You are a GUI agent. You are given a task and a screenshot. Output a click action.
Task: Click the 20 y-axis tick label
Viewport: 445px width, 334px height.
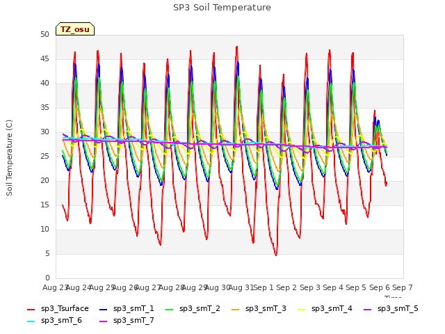(x=44, y=181)
